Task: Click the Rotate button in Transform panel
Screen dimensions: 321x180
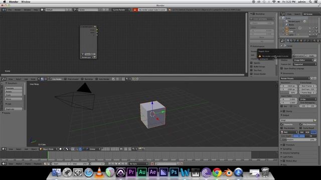Action: coord(14,91)
